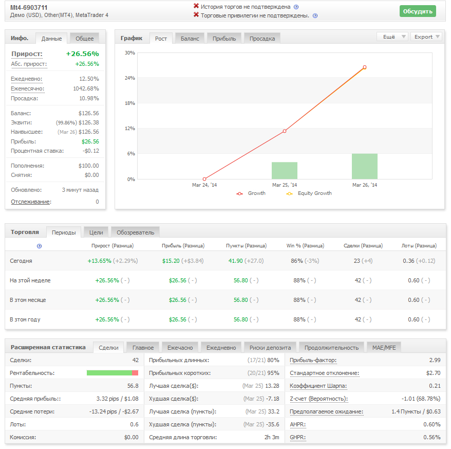Click the На этой неделе row label

tap(30, 280)
